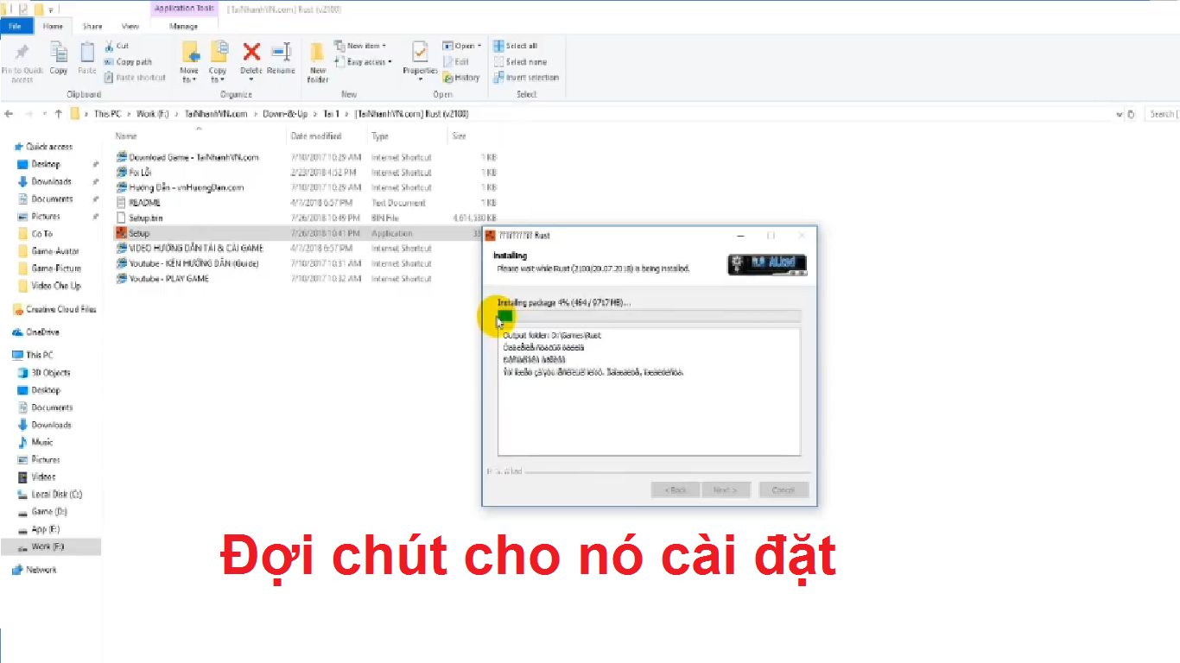The width and height of the screenshot is (1180, 663).
Task: Click the Back button in the installer
Action: click(675, 489)
